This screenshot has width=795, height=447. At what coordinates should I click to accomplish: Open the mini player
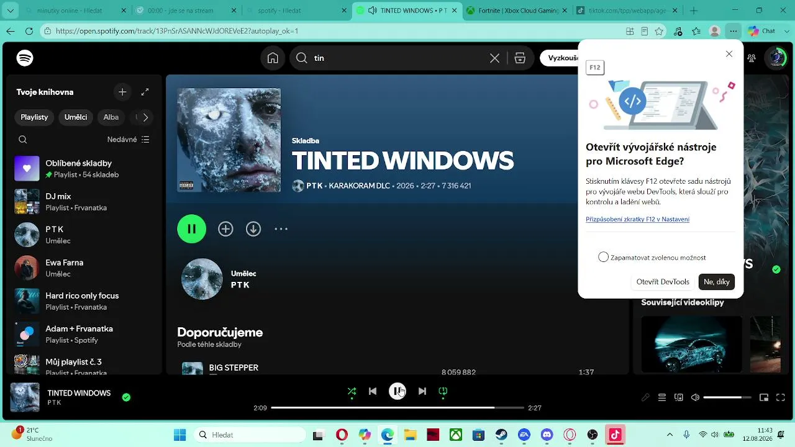[x=764, y=397]
